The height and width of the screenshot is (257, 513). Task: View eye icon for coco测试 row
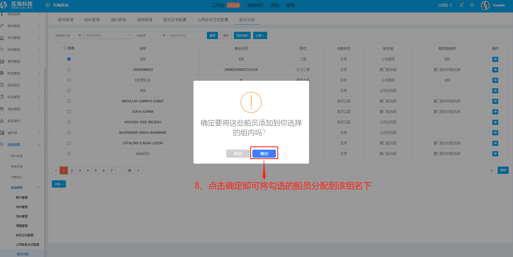pos(495,154)
